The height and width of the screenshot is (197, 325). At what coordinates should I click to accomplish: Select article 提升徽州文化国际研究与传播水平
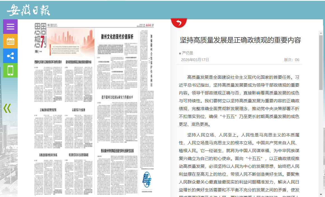[x=117, y=98]
